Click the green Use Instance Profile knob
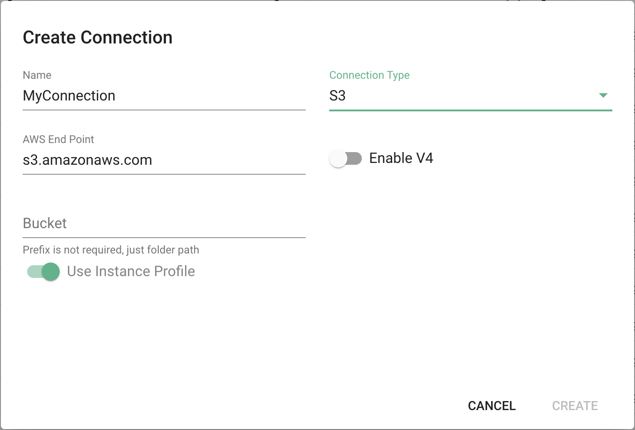Image resolution: width=635 pixels, height=430 pixels. pos(51,272)
